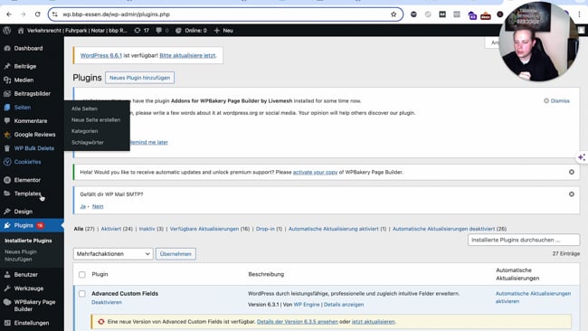Click the plus Neu button
This screenshot has height=331, width=588.
click(x=223, y=31)
